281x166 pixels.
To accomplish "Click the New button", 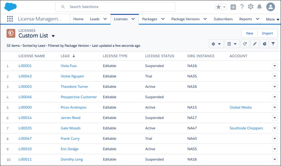I will click(250, 33).
